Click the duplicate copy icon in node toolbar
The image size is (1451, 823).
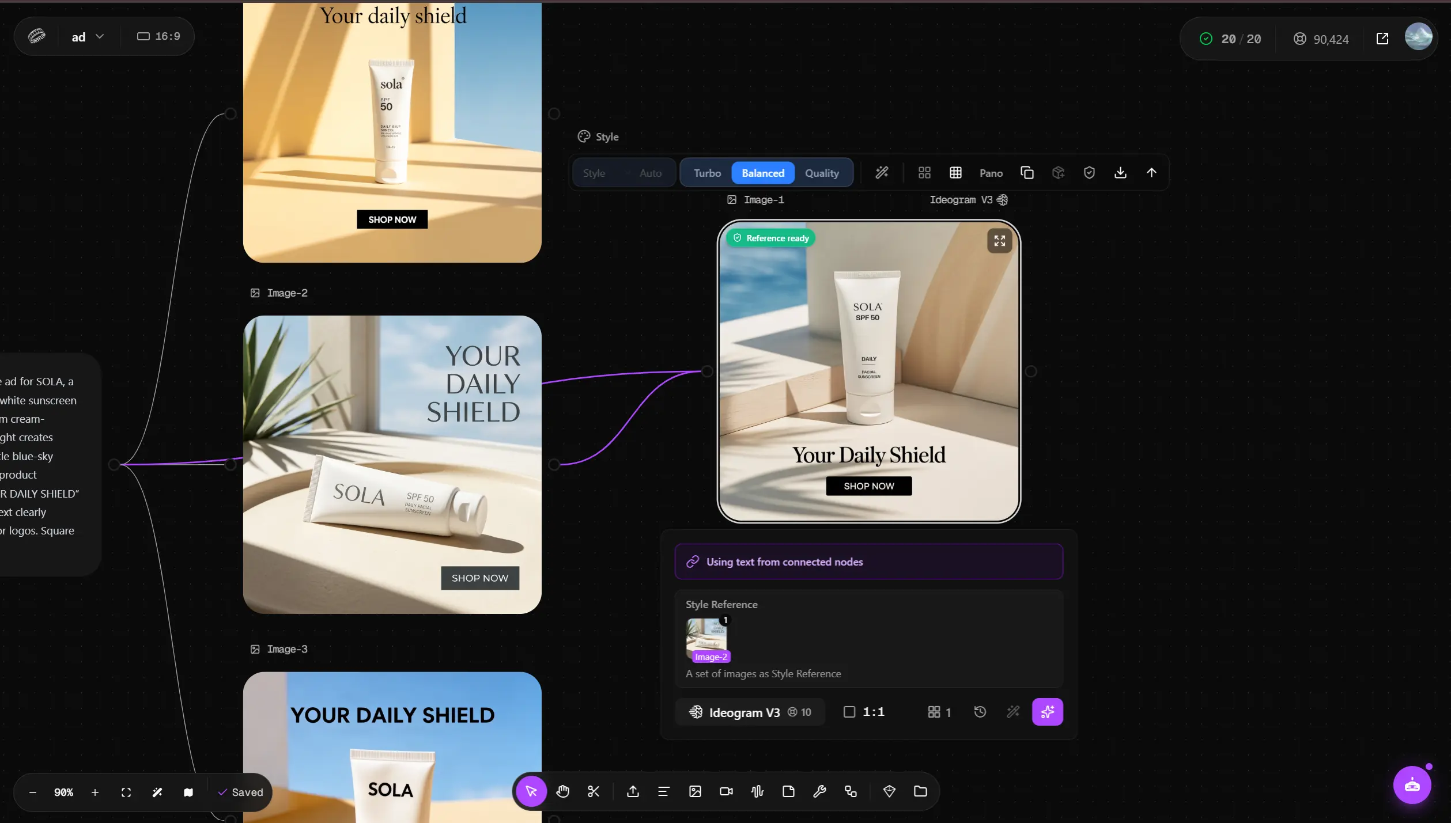(x=1027, y=173)
